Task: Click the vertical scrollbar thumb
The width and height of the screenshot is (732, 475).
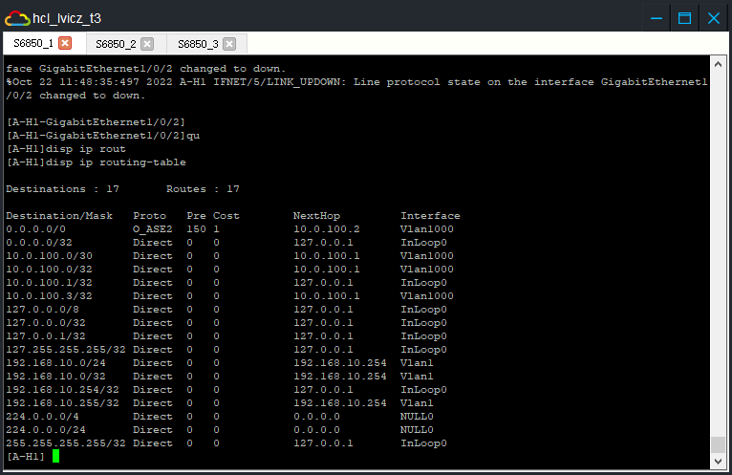Action: (x=718, y=445)
